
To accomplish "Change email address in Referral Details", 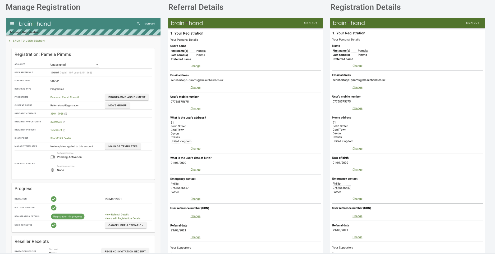I will pyautogui.click(x=195, y=87).
